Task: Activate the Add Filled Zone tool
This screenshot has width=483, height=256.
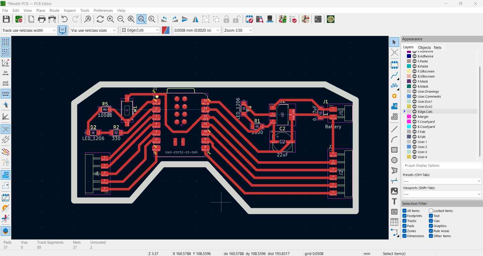Action: [x=394, y=117]
